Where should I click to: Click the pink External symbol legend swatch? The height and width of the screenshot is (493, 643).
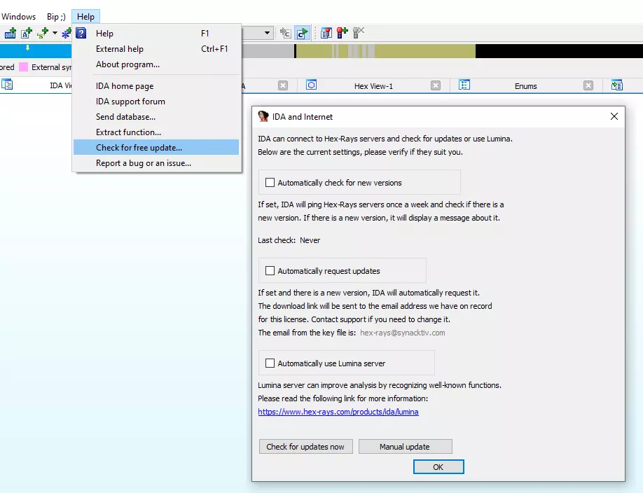(23, 67)
